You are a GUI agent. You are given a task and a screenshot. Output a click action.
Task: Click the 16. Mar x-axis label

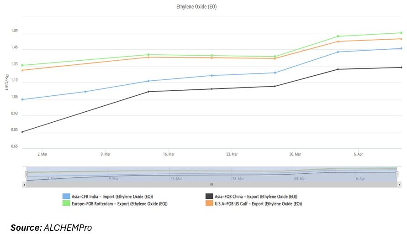coord(169,154)
